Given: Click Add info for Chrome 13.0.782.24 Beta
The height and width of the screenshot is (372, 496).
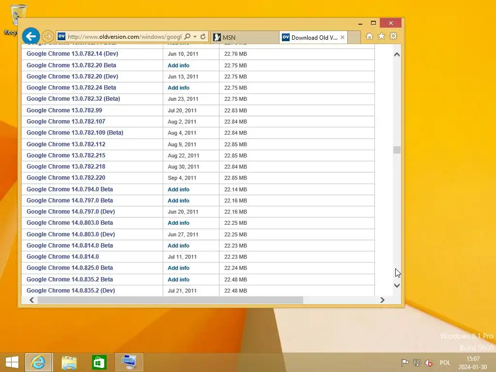Looking at the screenshot, I should tap(178, 88).
